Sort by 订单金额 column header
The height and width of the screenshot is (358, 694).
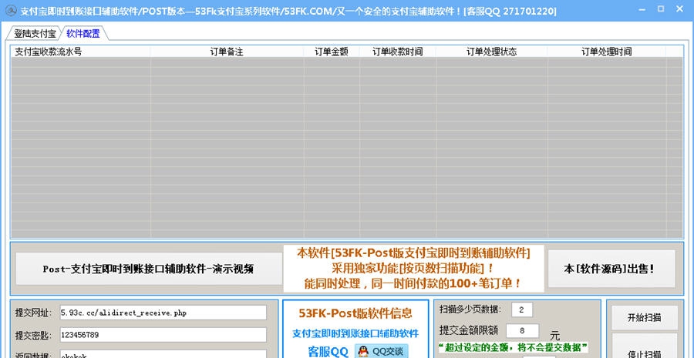[332, 52]
